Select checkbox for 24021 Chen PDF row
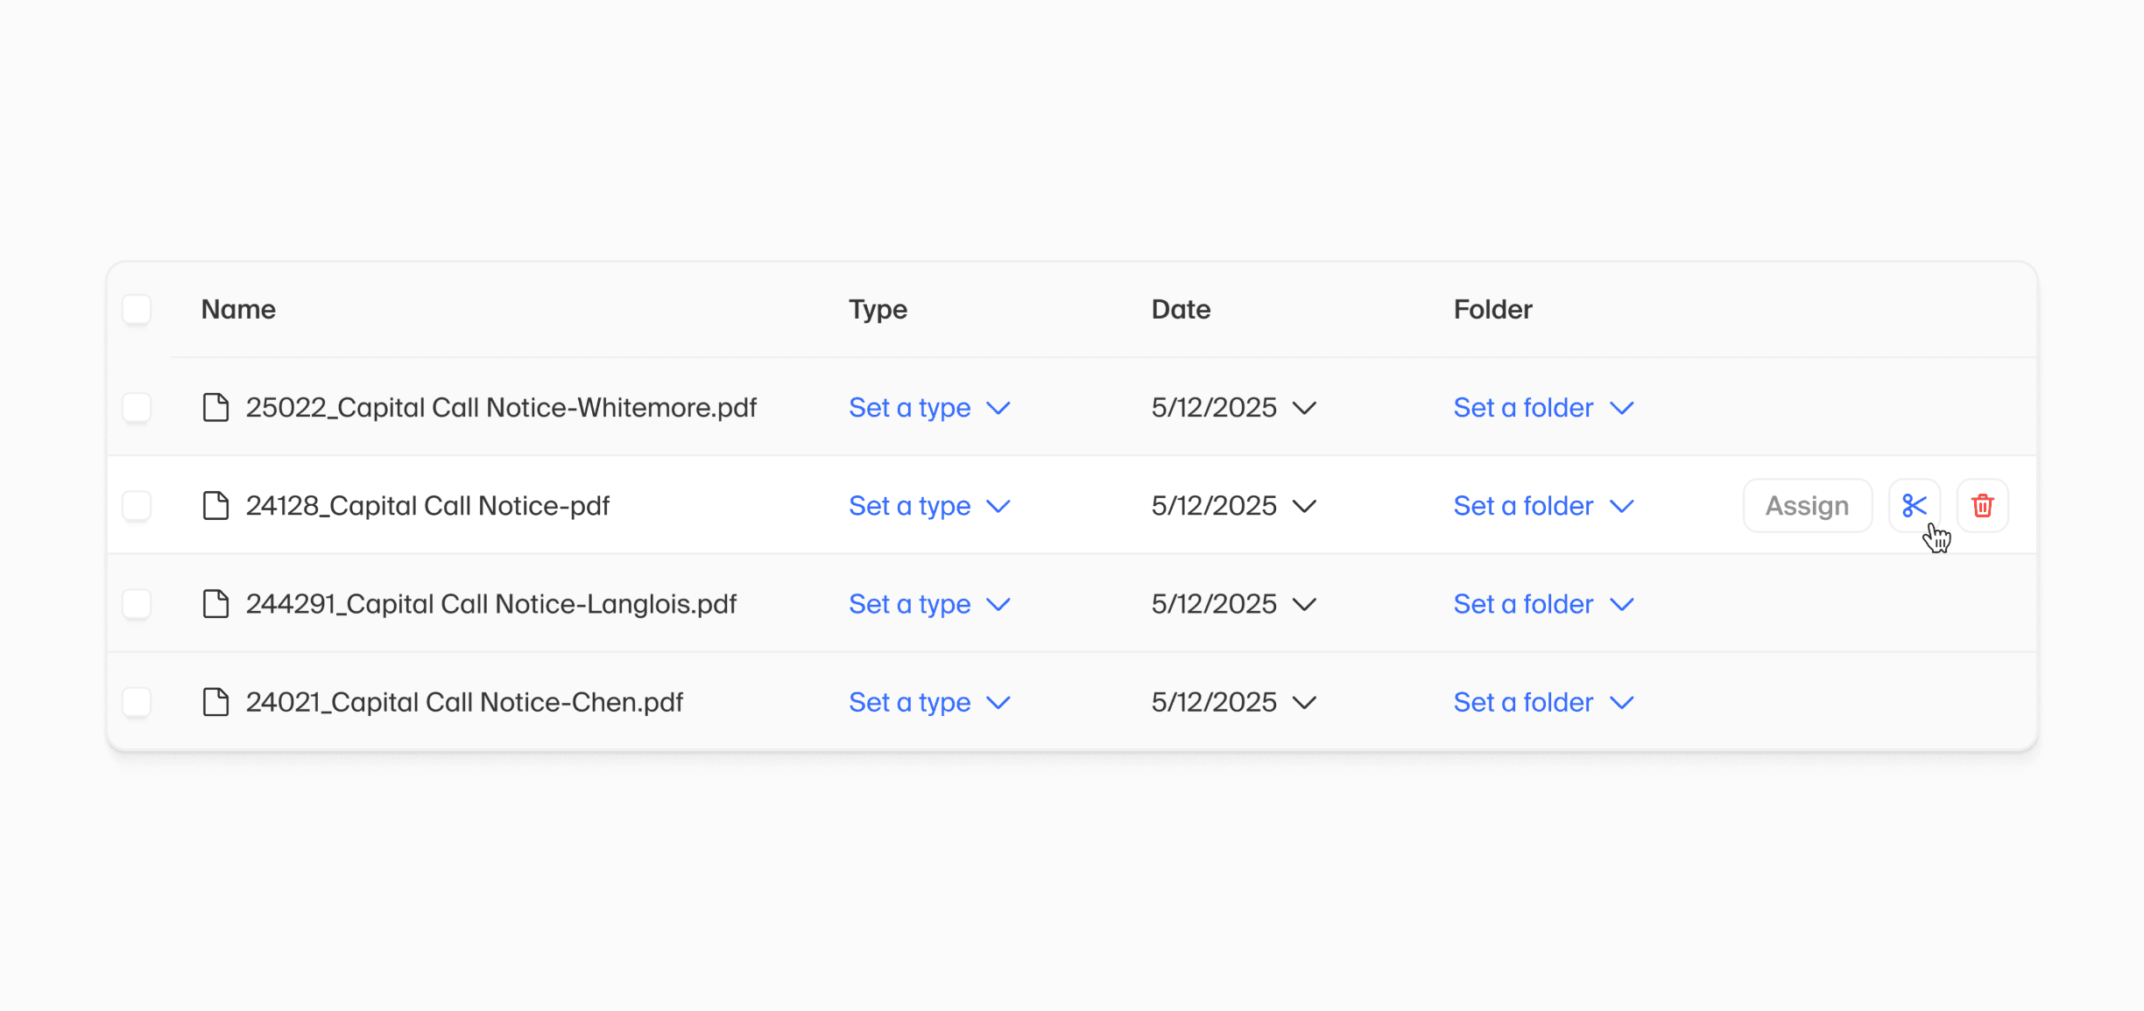Screen dimensions: 2144x1011 [137, 702]
